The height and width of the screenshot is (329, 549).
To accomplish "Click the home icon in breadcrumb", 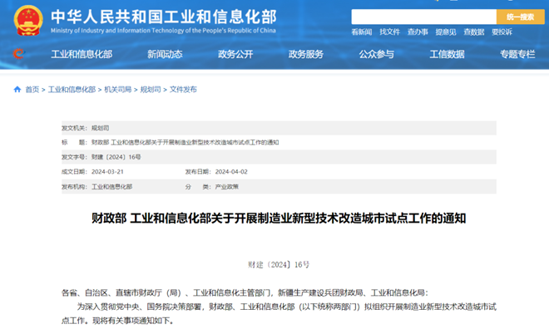I will coord(17,90).
